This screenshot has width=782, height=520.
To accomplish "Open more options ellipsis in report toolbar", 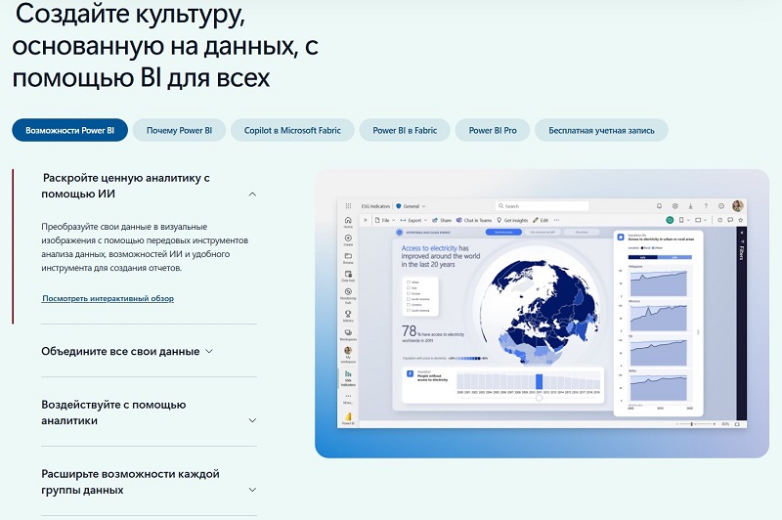I will point(556,220).
